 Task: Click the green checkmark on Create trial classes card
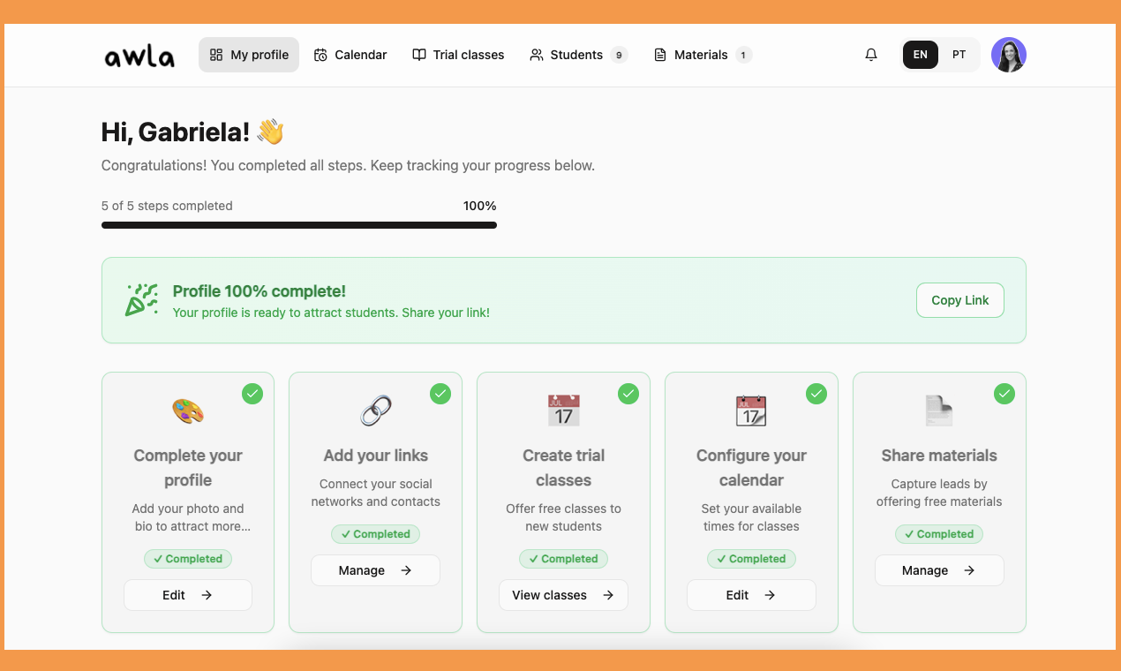point(628,394)
